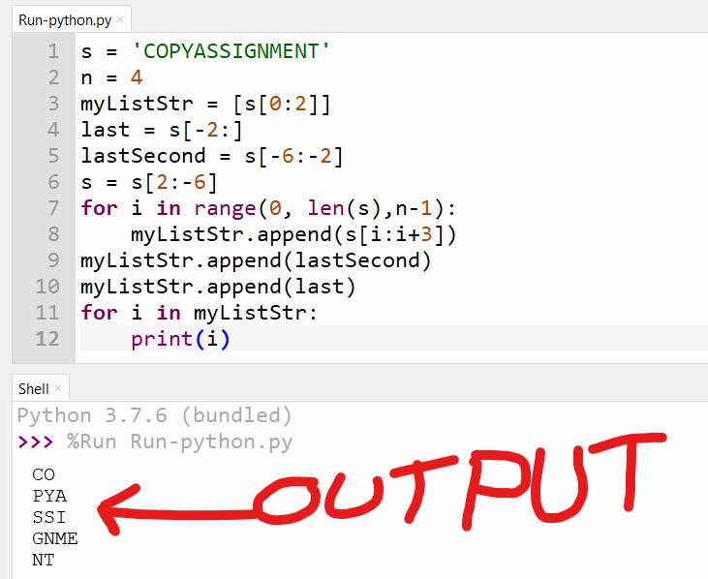Click the len function on line 7

(325, 208)
